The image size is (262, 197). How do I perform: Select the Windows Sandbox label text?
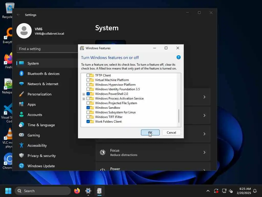108,108
